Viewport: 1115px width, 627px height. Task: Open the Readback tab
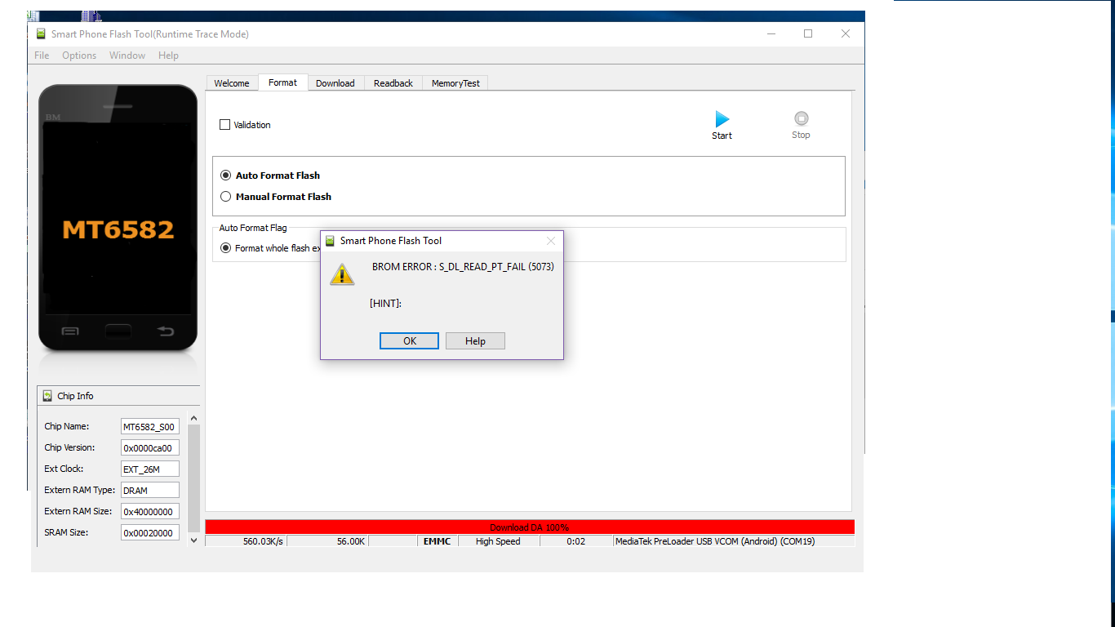tap(393, 83)
